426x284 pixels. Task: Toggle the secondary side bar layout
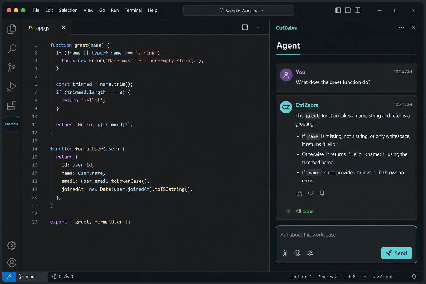pyautogui.click(x=357, y=10)
